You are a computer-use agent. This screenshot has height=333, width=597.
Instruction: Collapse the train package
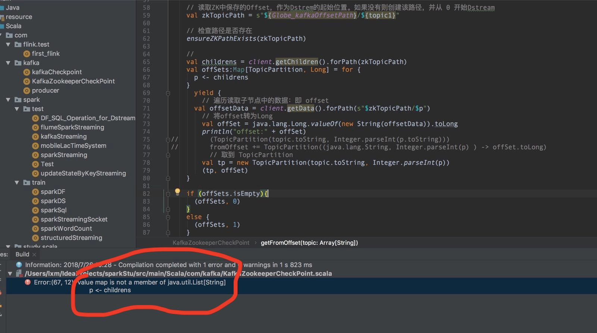[x=17, y=183]
